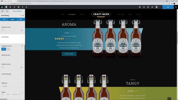Screen dimensions: 178x100
Task: Click the TASTE ME button
Action: 69,54
